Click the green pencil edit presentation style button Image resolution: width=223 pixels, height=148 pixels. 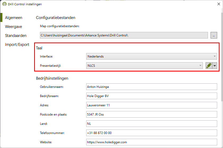click(x=209, y=65)
